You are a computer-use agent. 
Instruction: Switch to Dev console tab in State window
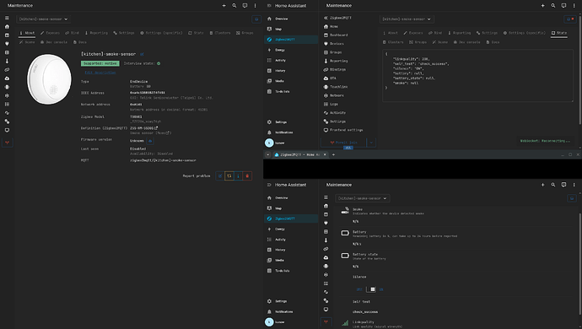tap(466, 42)
